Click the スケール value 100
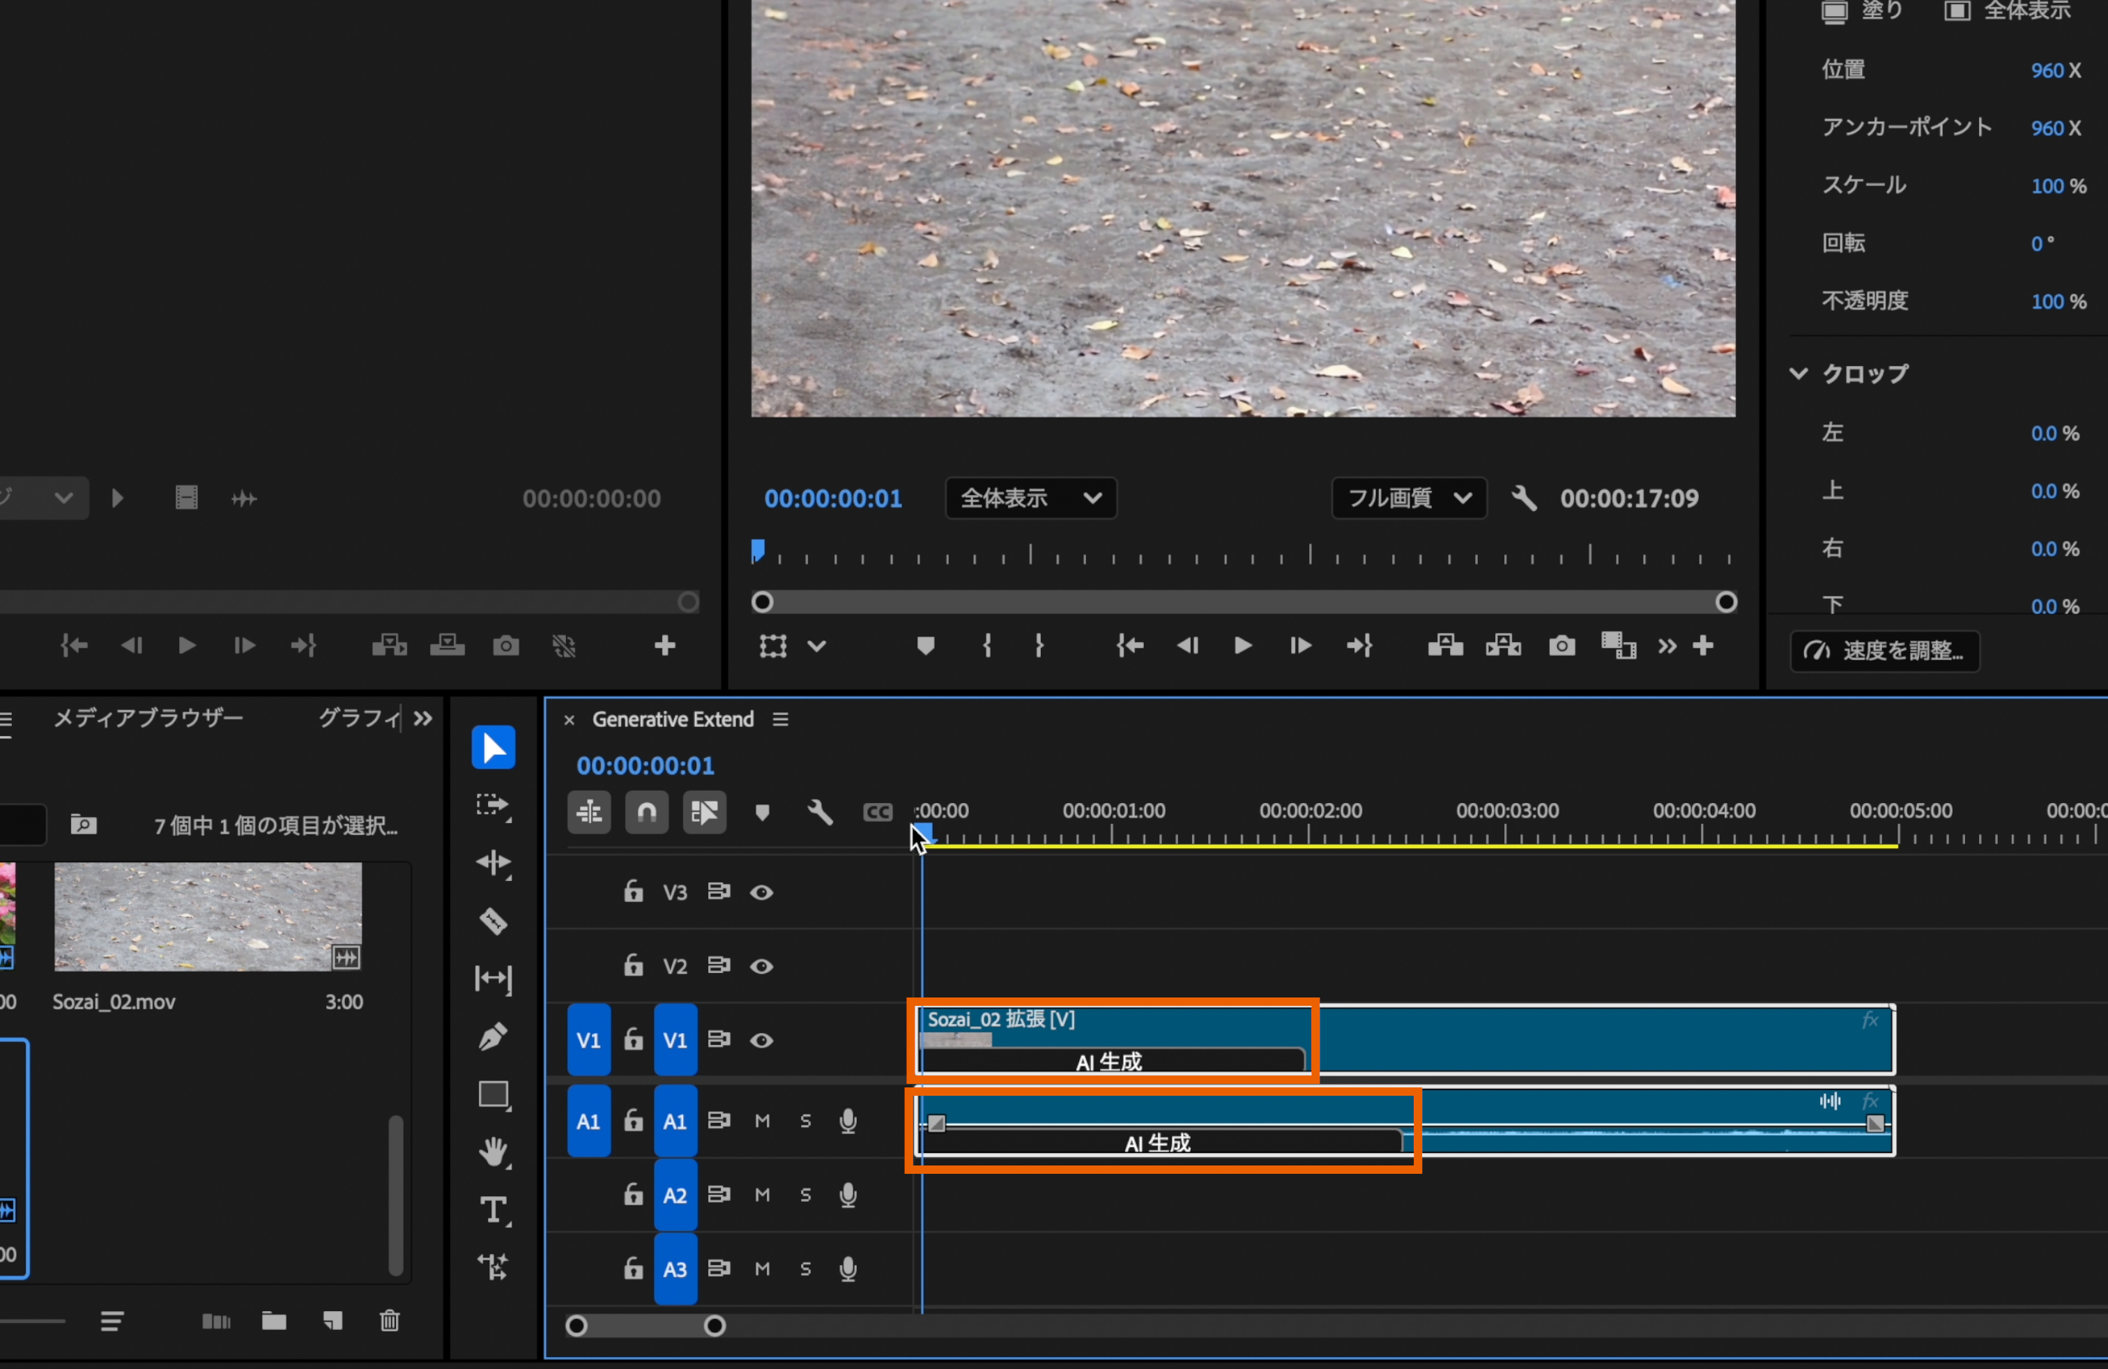Screen dimensions: 2108x1369 coord(2047,186)
